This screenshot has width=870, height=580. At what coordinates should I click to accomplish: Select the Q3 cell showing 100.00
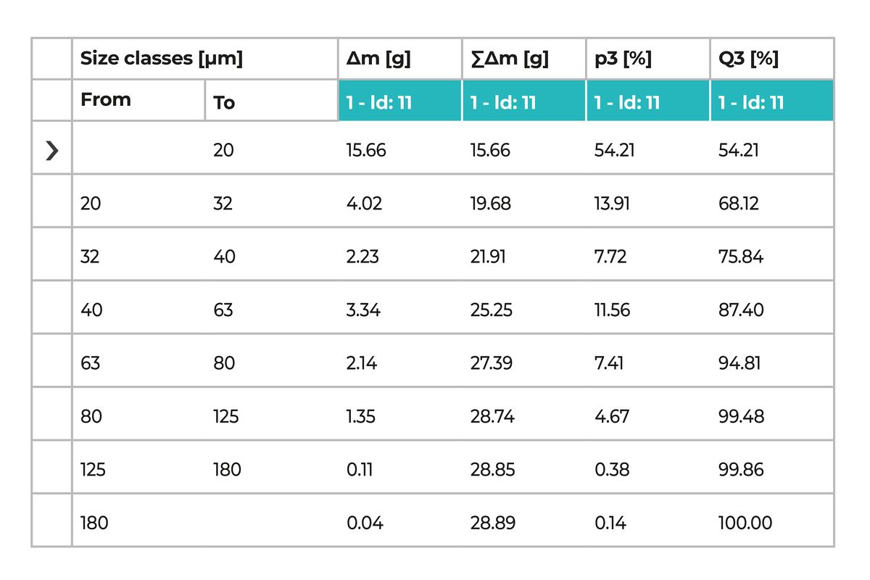click(x=745, y=523)
